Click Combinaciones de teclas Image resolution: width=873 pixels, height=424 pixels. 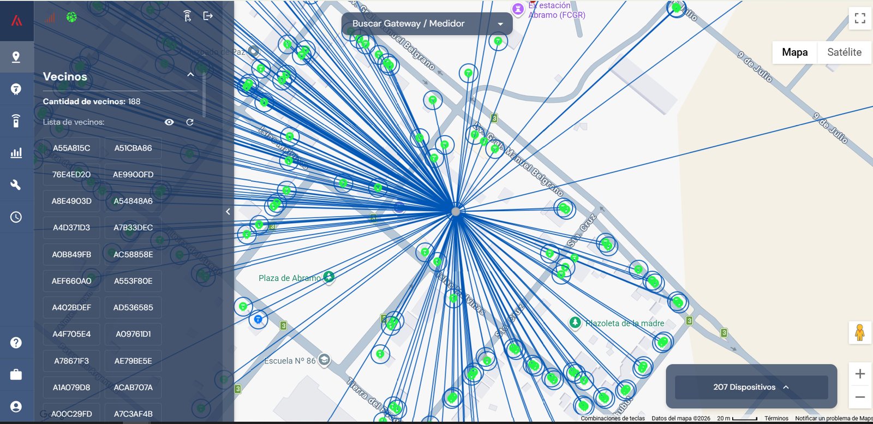pyautogui.click(x=613, y=419)
